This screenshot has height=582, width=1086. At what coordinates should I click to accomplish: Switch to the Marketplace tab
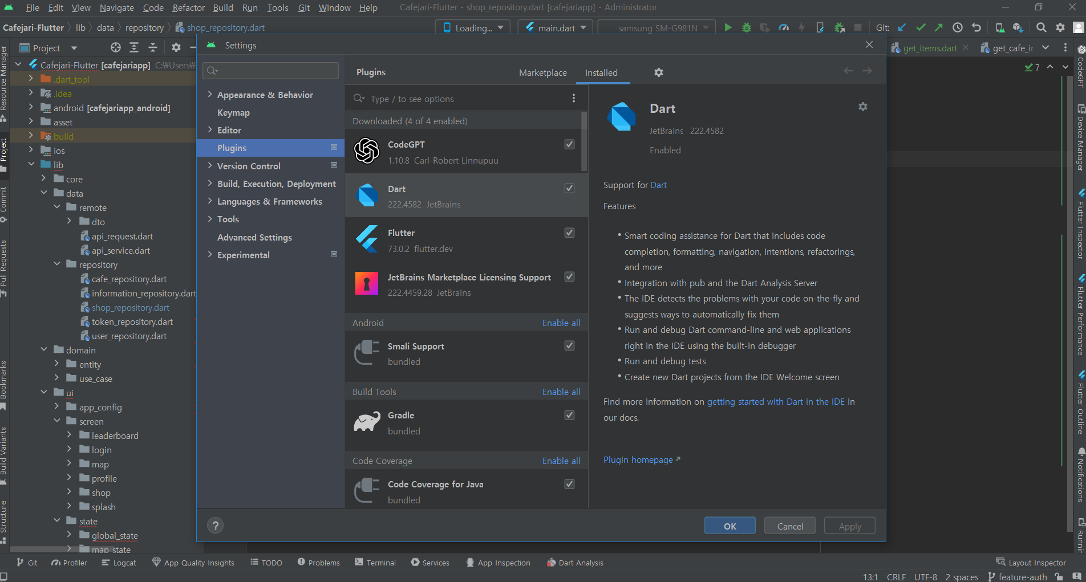coord(543,72)
